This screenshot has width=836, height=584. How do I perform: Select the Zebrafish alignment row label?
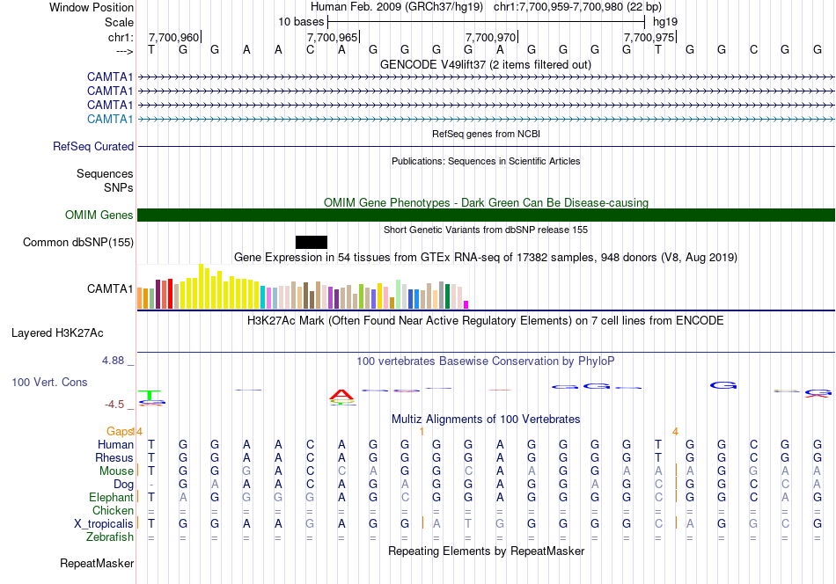110,537
